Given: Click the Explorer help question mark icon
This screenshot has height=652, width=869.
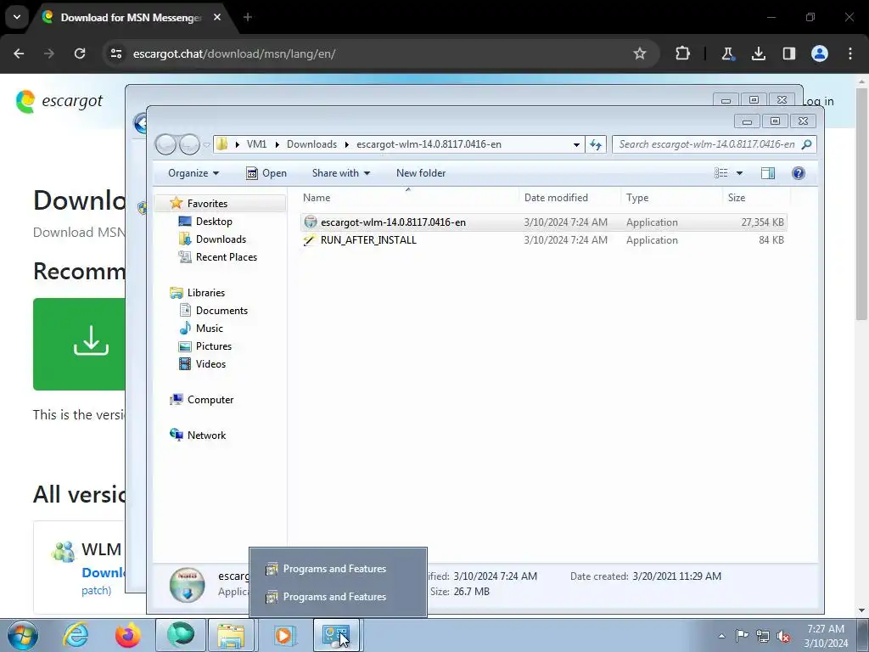Looking at the screenshot, I should (798, 173).
